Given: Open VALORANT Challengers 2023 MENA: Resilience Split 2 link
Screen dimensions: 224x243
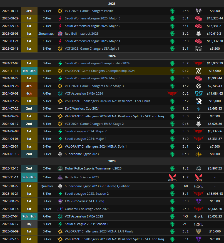Looking at the screenshot, I should pyautogui.click(x=114, y=239).
